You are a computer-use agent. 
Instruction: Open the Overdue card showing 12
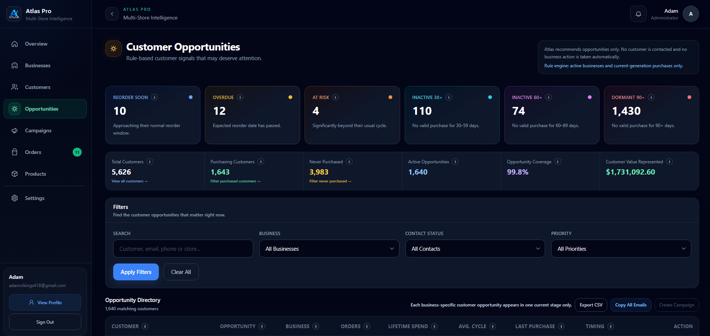tap(253, 115)
